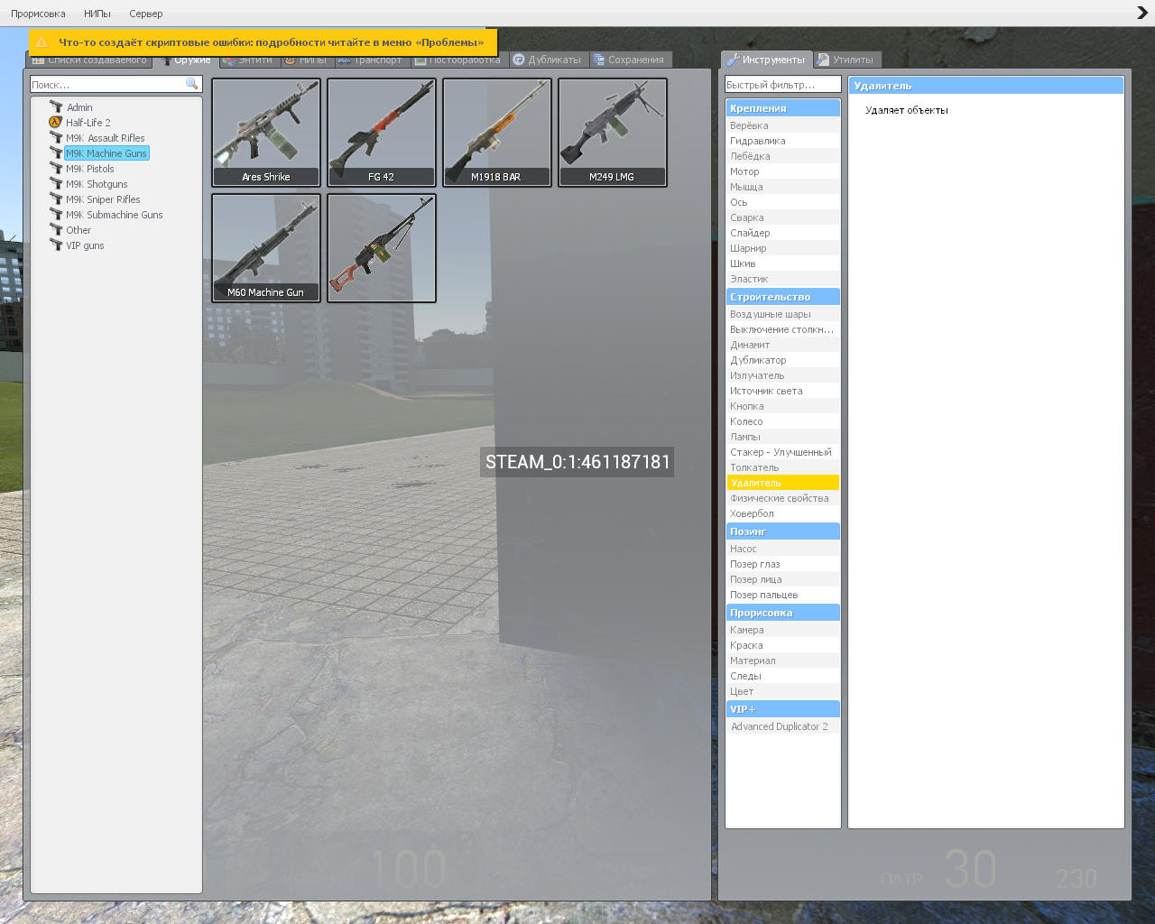Select the Цвет tool
This screenshot has width=1155, height=924.
coord(783,691)
